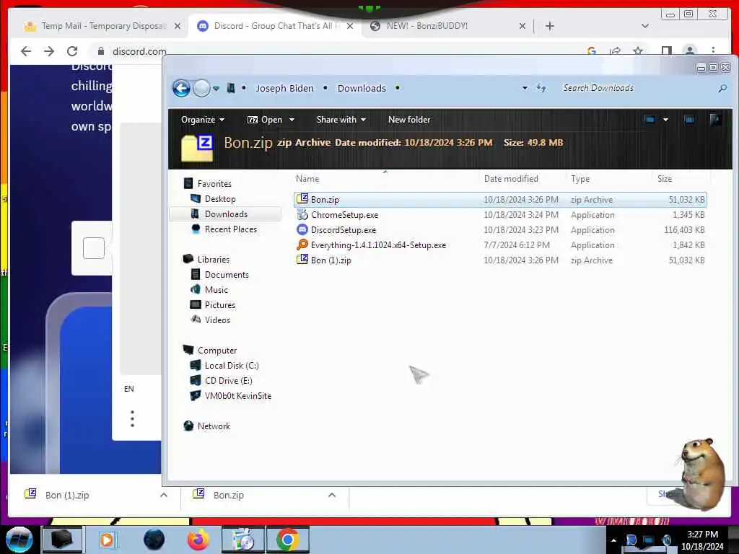Select Everything-1.4.1.1024.x64-Setup.exe file

500,245
